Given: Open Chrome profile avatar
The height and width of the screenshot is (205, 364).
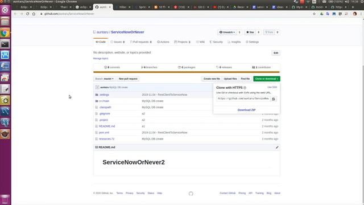Looking at the screenshot, I should [x=355, y=14].
